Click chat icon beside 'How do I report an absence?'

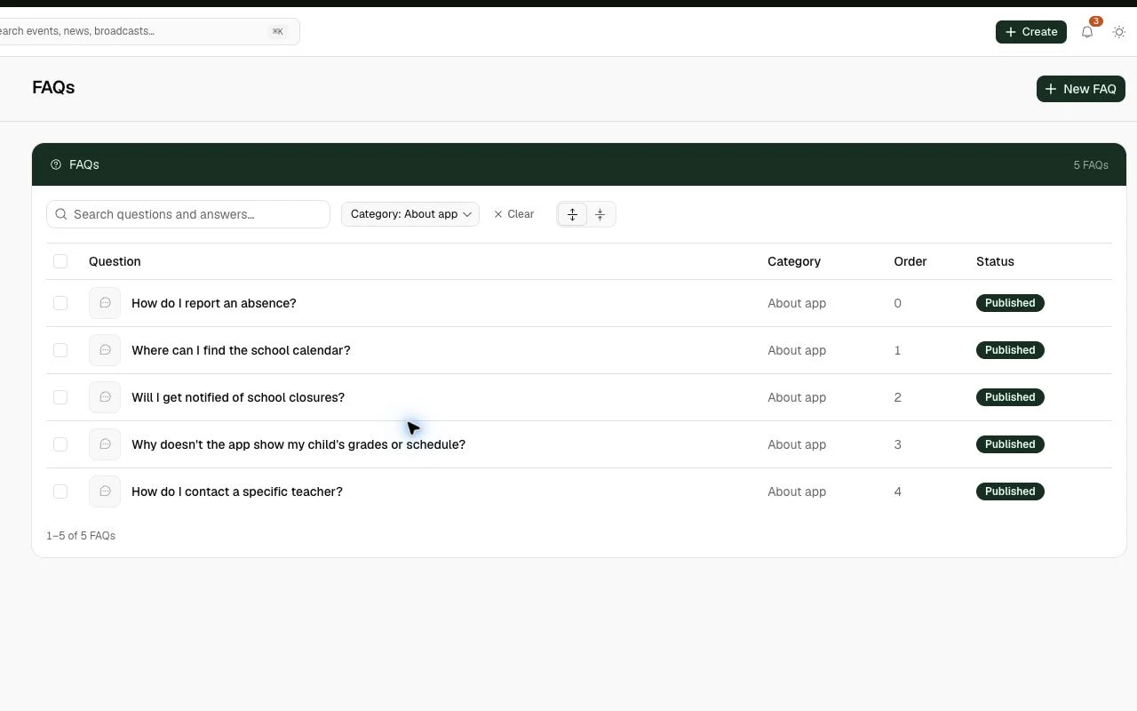(x=105, y=303)
